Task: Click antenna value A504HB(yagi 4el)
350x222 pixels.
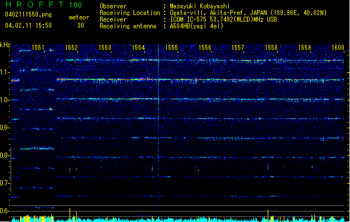Action: tap(196, 26)
